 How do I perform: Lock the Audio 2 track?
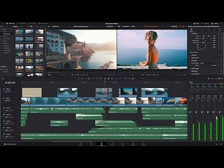tap(4, 117)
